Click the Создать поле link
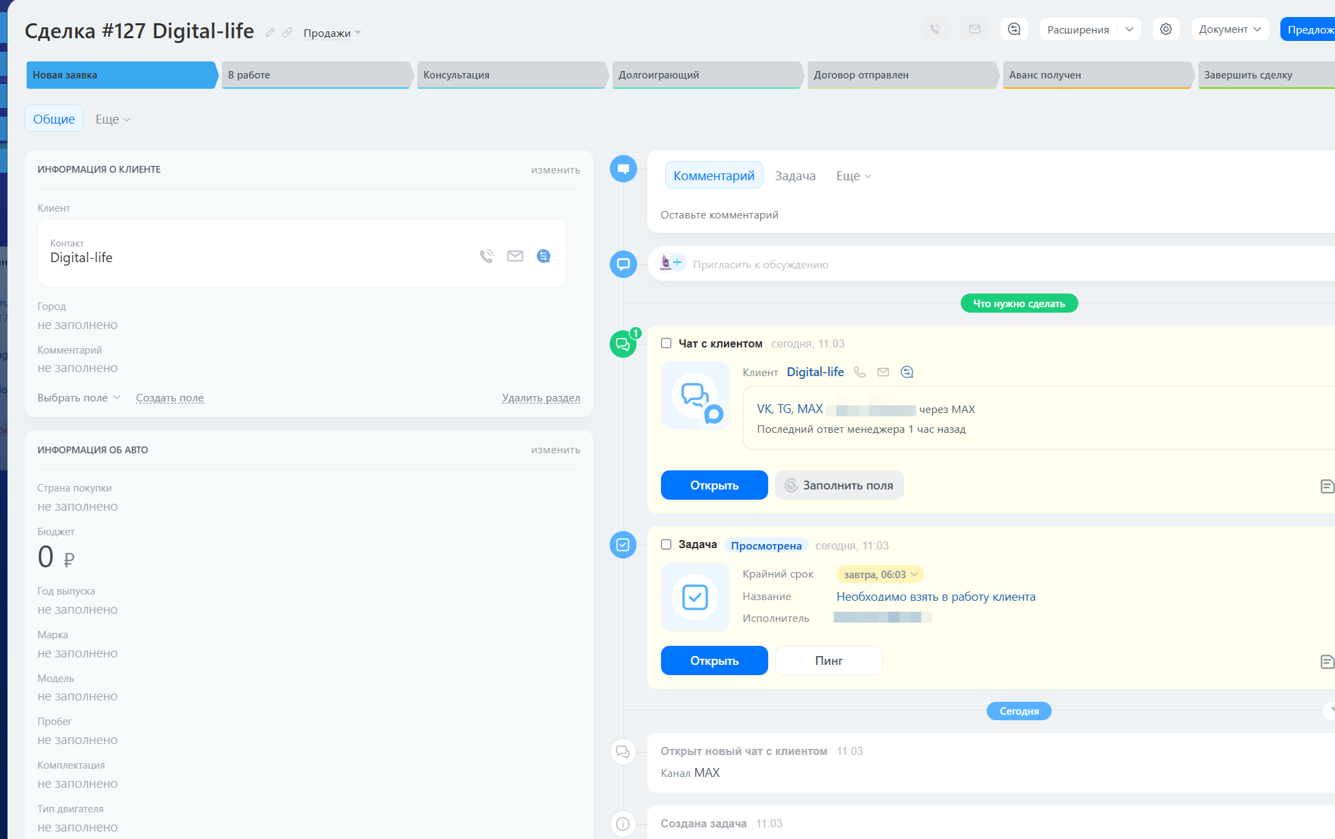The width and height of the screenshot is (1335, 839). [169, 398]
